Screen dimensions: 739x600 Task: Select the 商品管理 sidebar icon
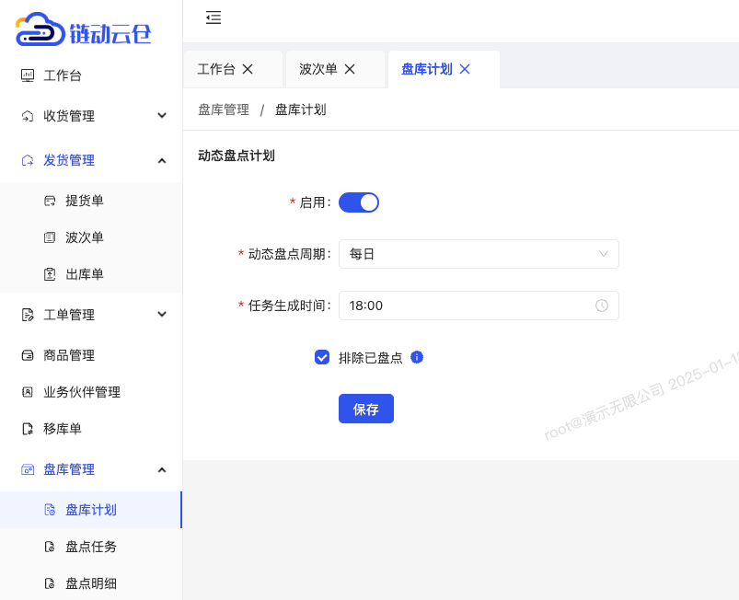click(27, 355)
